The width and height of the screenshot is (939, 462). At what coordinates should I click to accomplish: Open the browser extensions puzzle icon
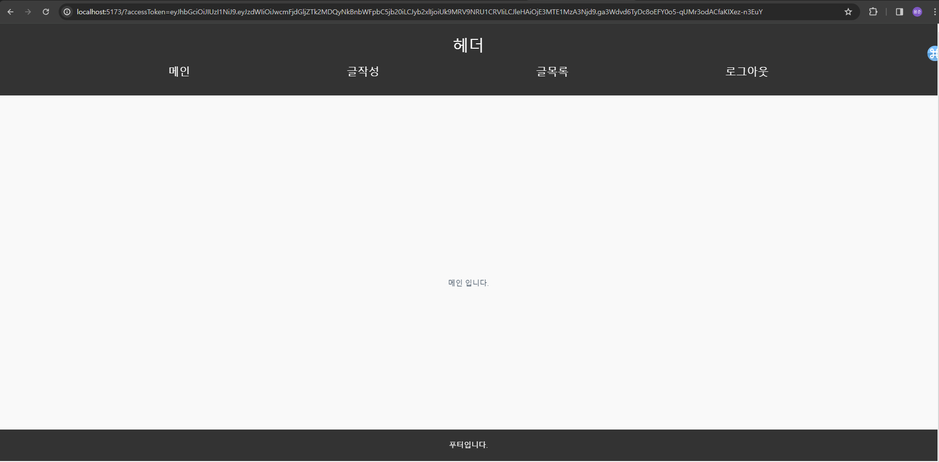click(873, 12)
